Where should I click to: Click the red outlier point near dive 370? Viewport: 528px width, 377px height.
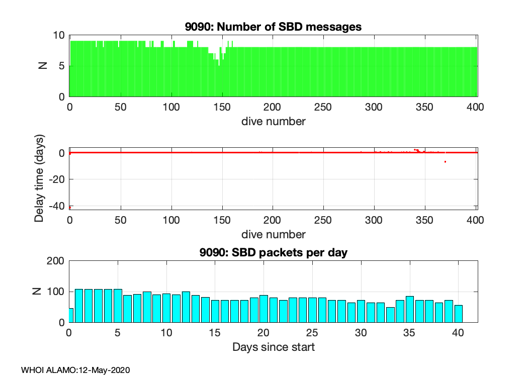coord(445,161)
